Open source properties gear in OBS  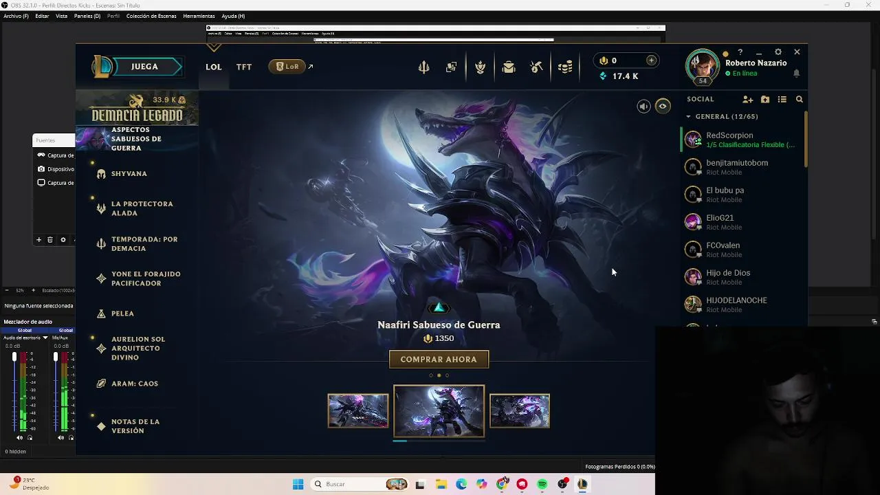63,240
